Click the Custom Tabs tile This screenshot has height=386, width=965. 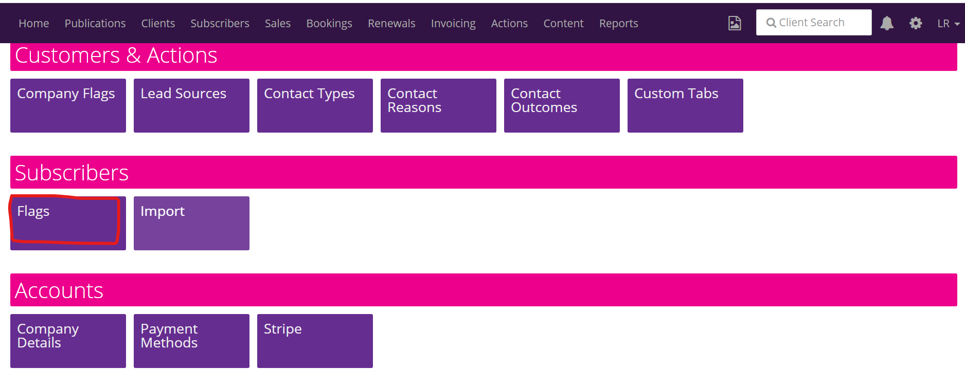point(685,105)
